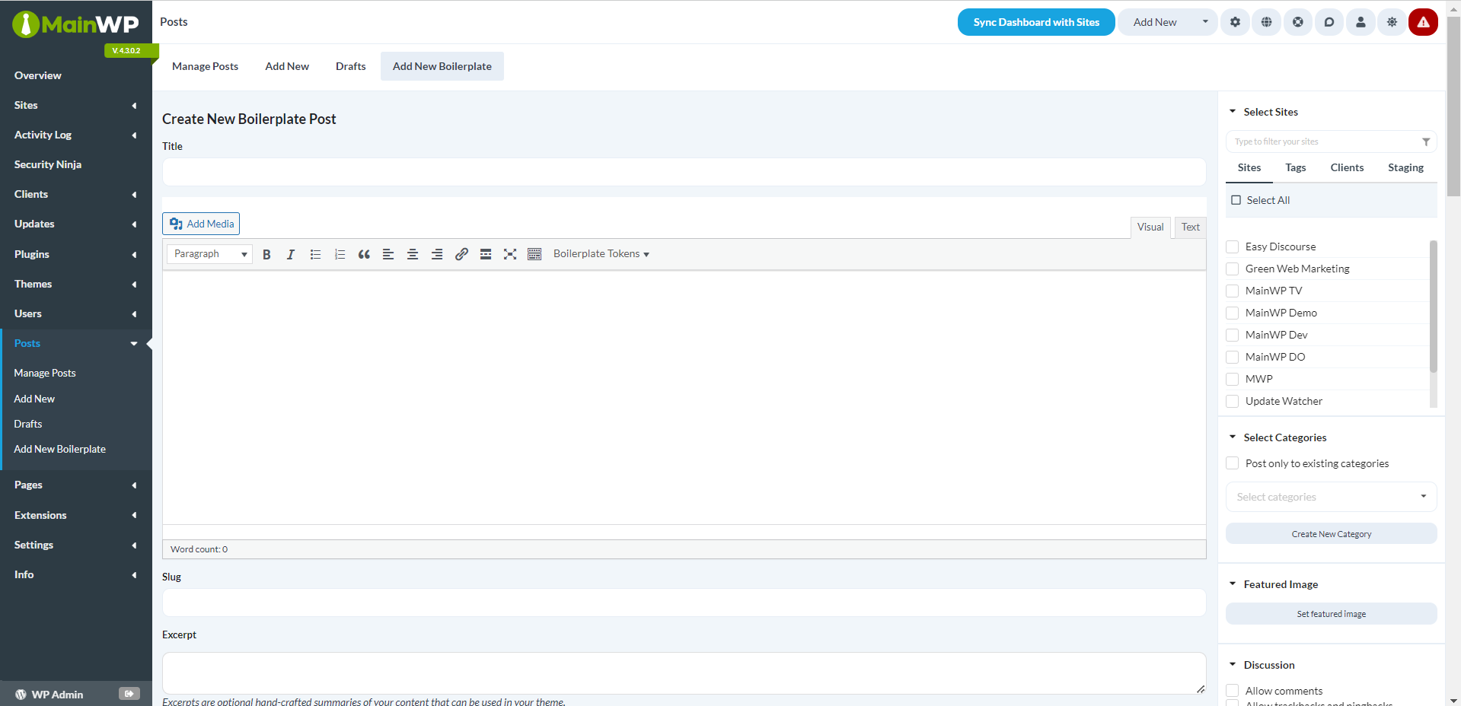Switch theme with the sun icon
This screenshot has width=1461, height=706.
1392,22
